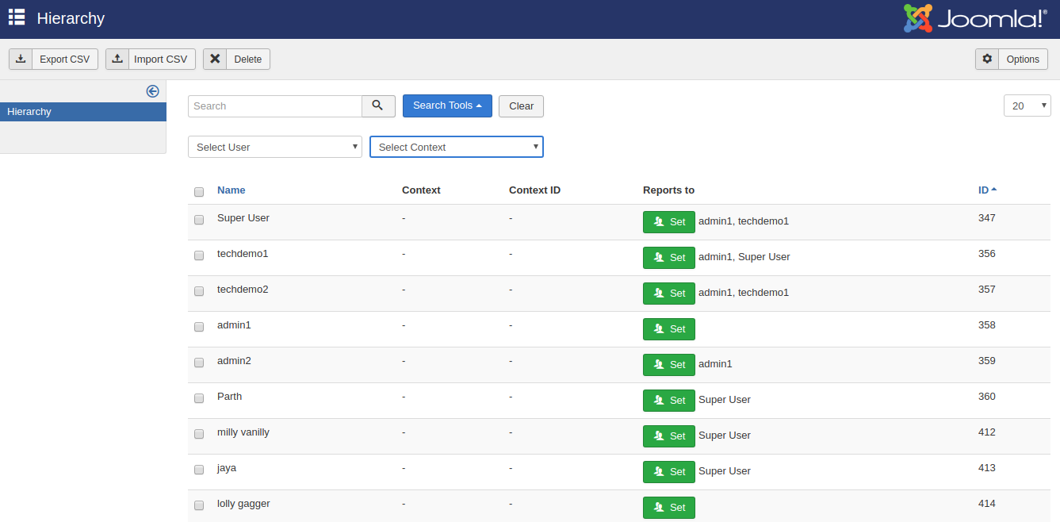1060x522 pixels.
Task: Open the Select User dropdown
Action: (275, 147)
